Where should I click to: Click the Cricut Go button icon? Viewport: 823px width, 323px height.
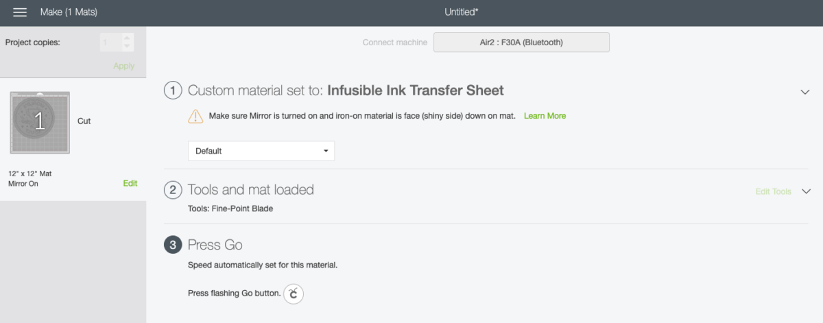pyautogui.click(x=294, y=294)
